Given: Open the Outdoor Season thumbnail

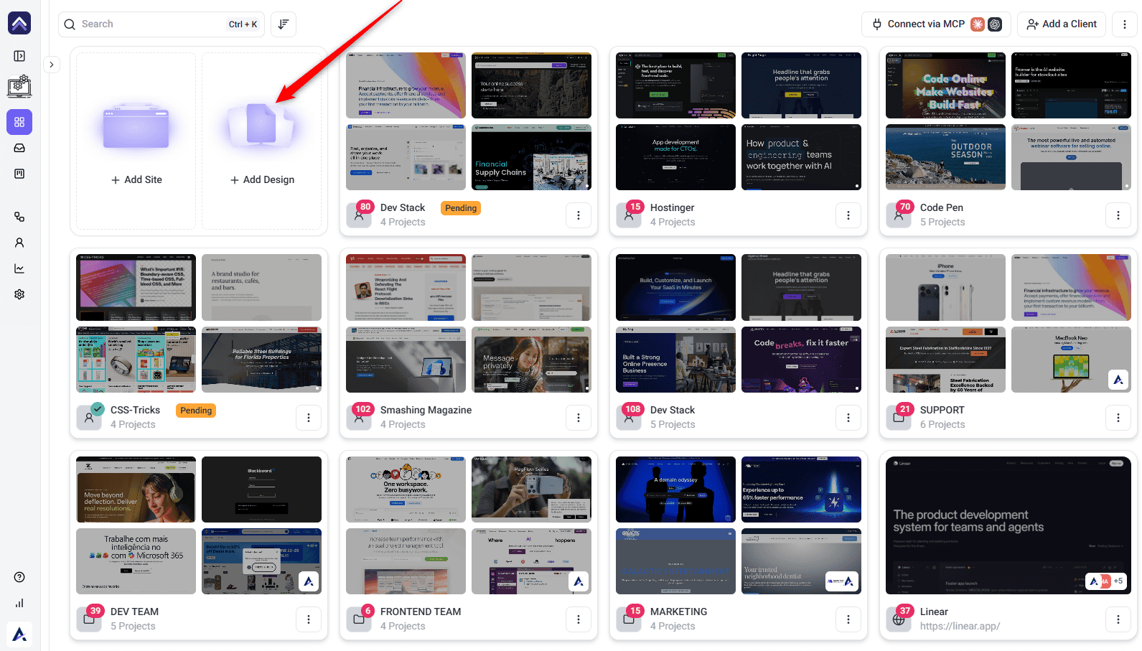Looking at the screenshot, I should click(945, 157).
